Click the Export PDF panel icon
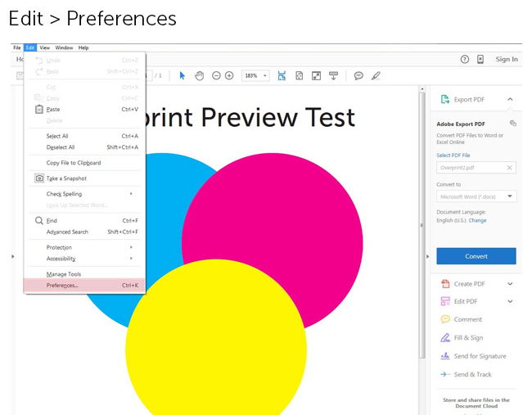The image size is (532, 415). pos(444,99)
